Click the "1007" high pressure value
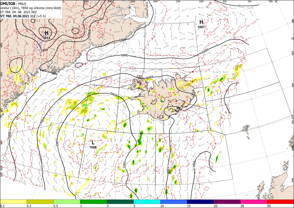Image resolution: width=294 pixels, height=208 pixels. point(201,27)
